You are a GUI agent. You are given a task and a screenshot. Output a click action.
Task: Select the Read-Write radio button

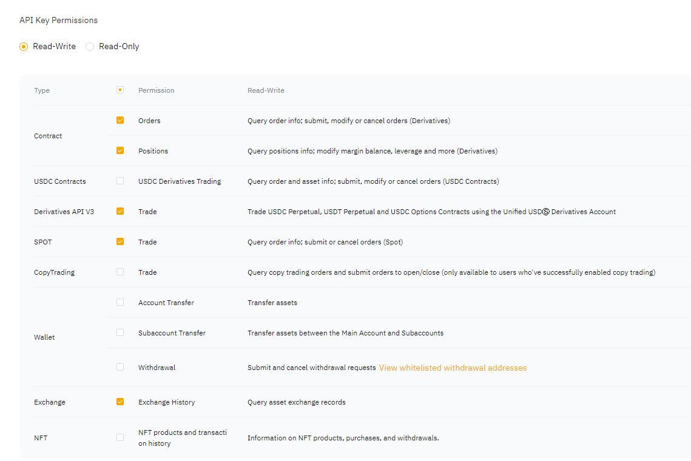pyautogui.click(x=24, y=47)
